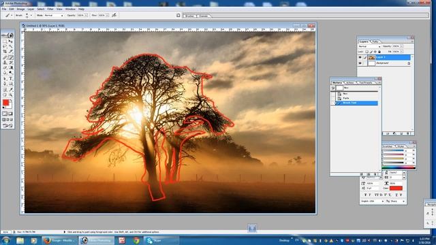
Task: Create new layer via Layers panel icon
Action: tap(401, 133)
